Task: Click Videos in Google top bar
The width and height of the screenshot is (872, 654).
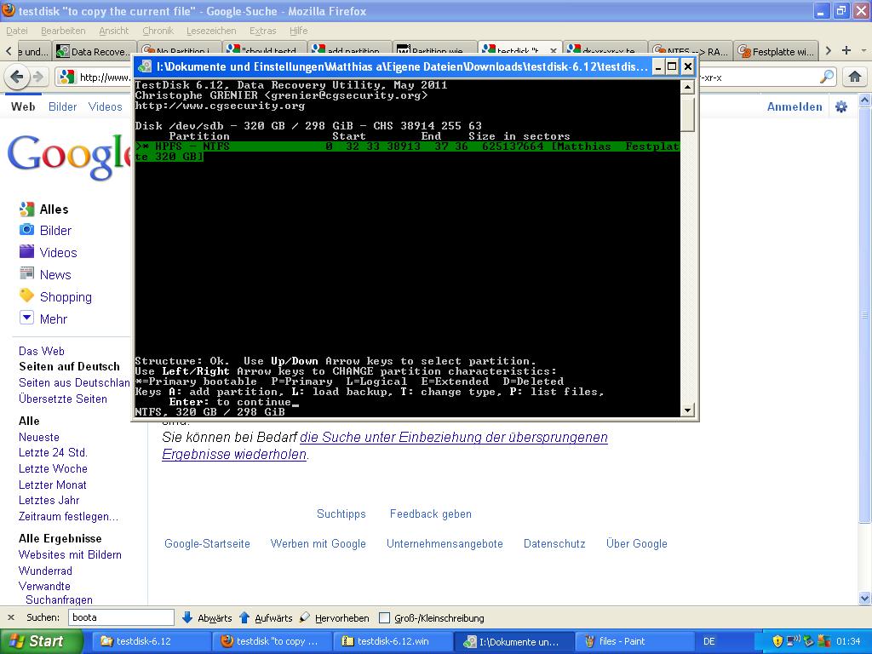Action: [105, 106]
